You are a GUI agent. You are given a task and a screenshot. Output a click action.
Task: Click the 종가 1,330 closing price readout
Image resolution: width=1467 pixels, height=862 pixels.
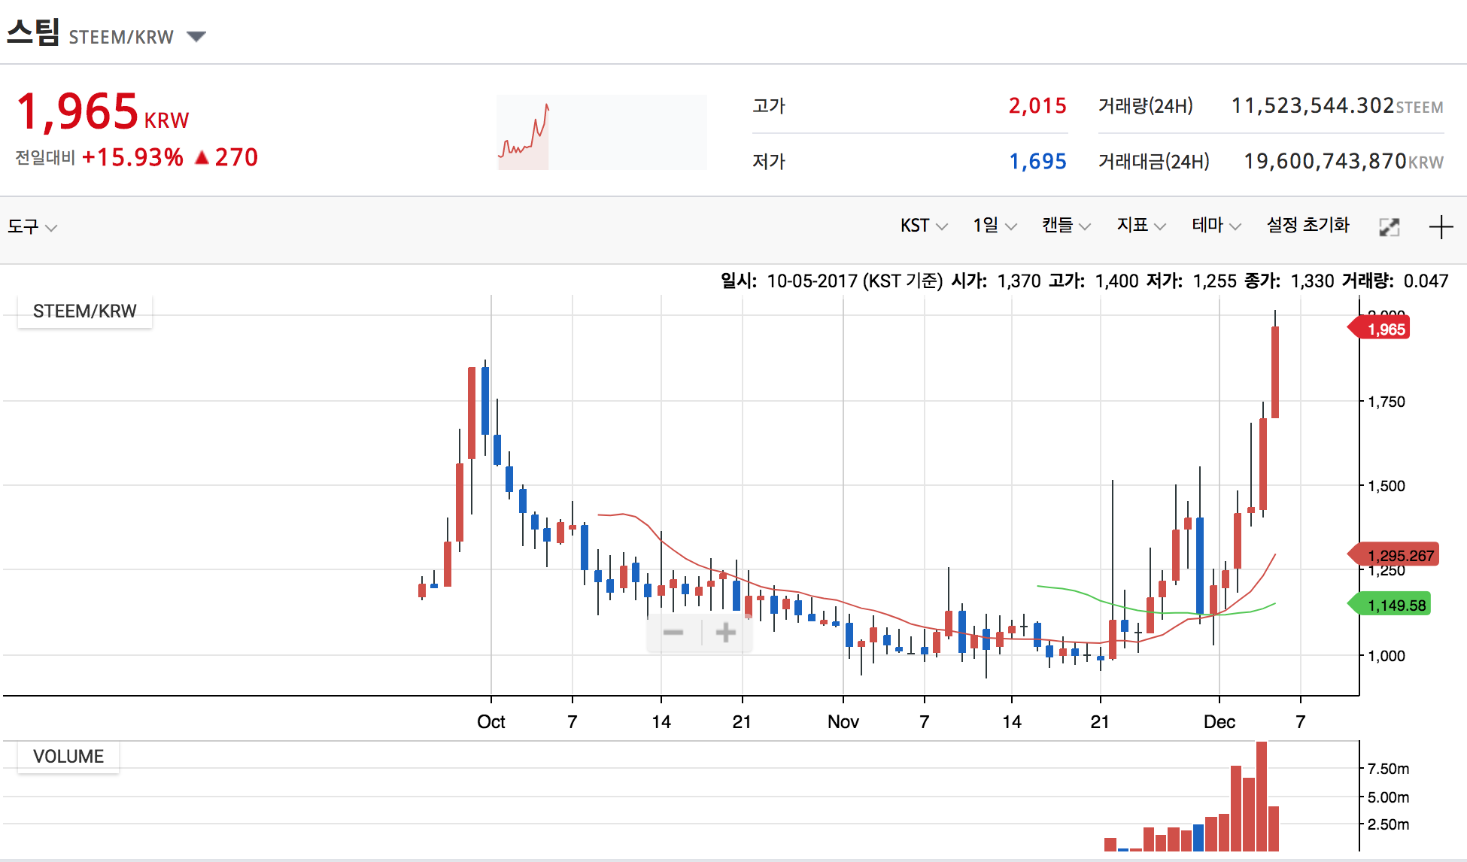coord(1289,281)
